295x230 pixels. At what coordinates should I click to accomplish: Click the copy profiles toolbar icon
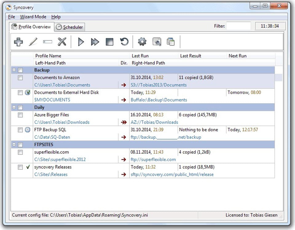pos(171,42)
